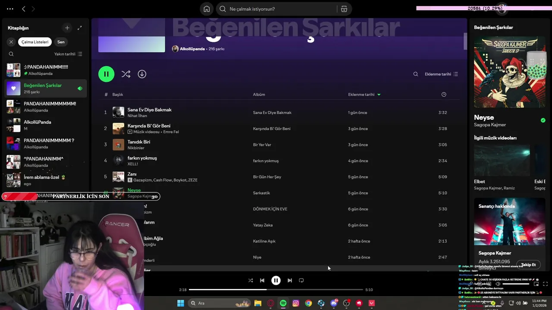Viewport: 552px width, 310px height.
Task: Open playlist owner Alkollüpanda profile link
Action: tap(192, 49)
